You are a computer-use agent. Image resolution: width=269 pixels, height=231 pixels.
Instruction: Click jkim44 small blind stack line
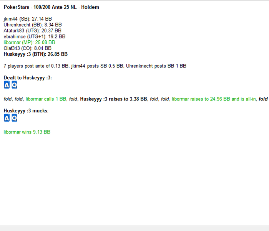pyautogui.click(x=28, y=19)
